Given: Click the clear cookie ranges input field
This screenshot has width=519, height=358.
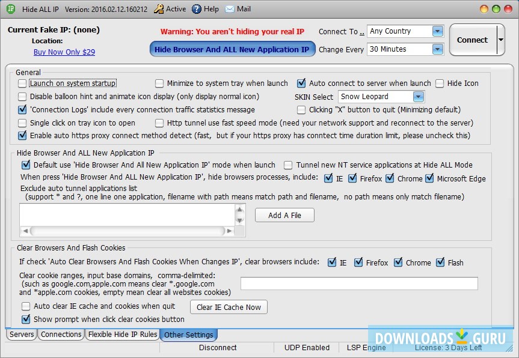Looking at the screenshot, I should [359, 284].
